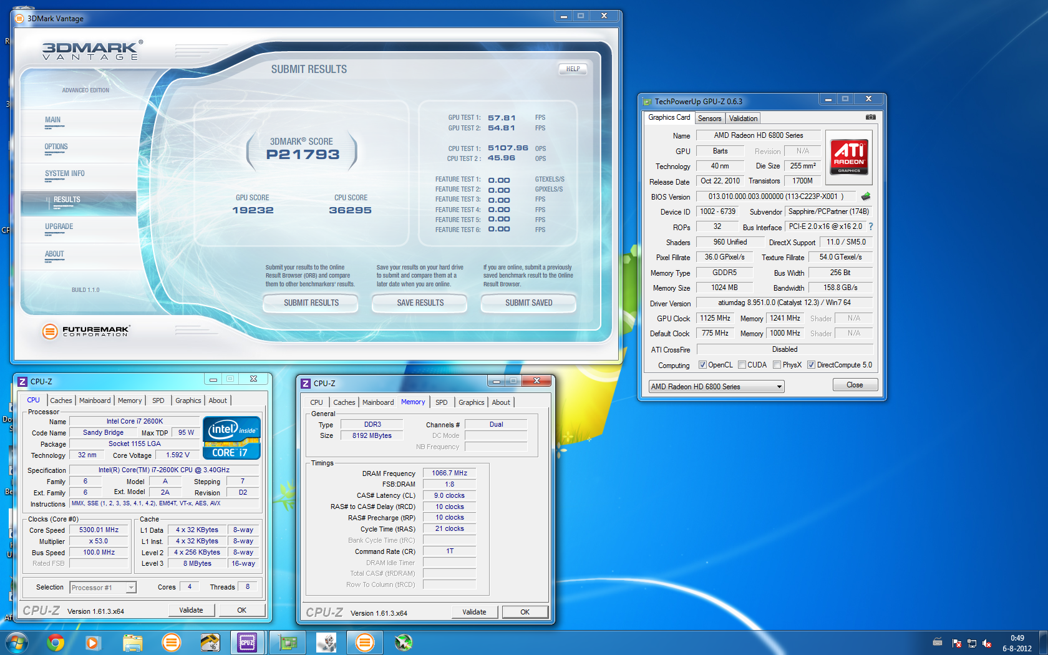Open Windows Explorer folder icon in taskbar
This screenshot has width=1048, height=655.
tap(132, 642)
